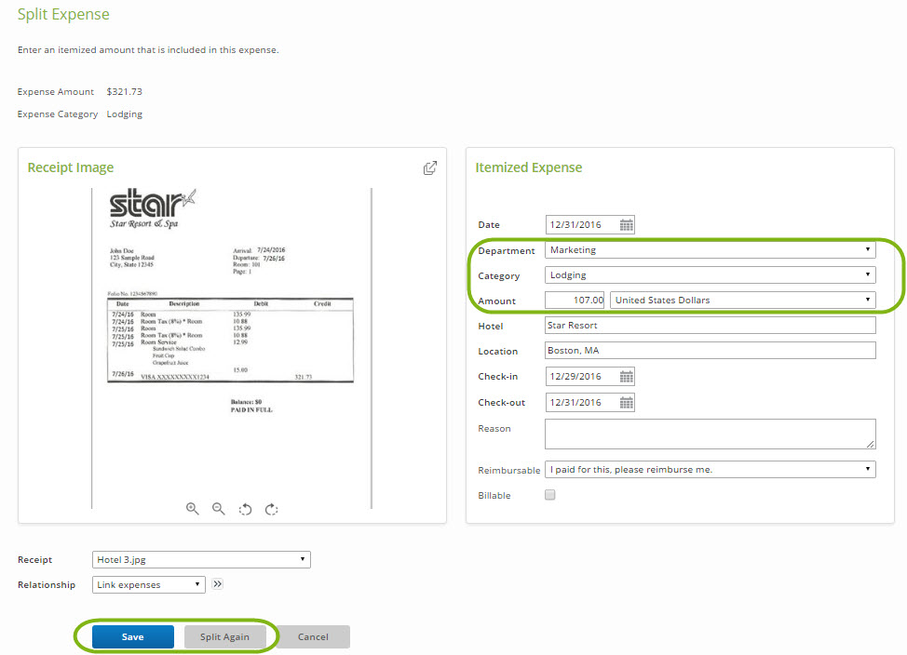Open calendar picker for Date field

click(x=627, y=225)
